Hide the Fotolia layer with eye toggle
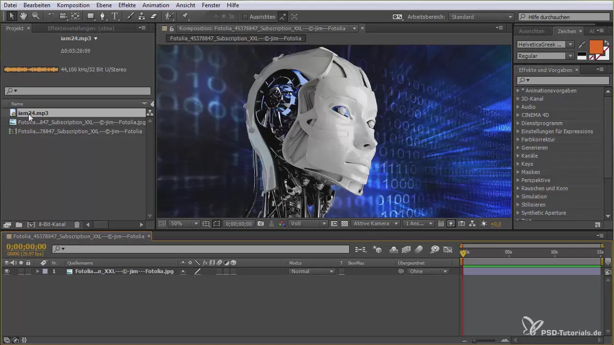This screenshot has height=345, width=614. click(x=7, y=271)
